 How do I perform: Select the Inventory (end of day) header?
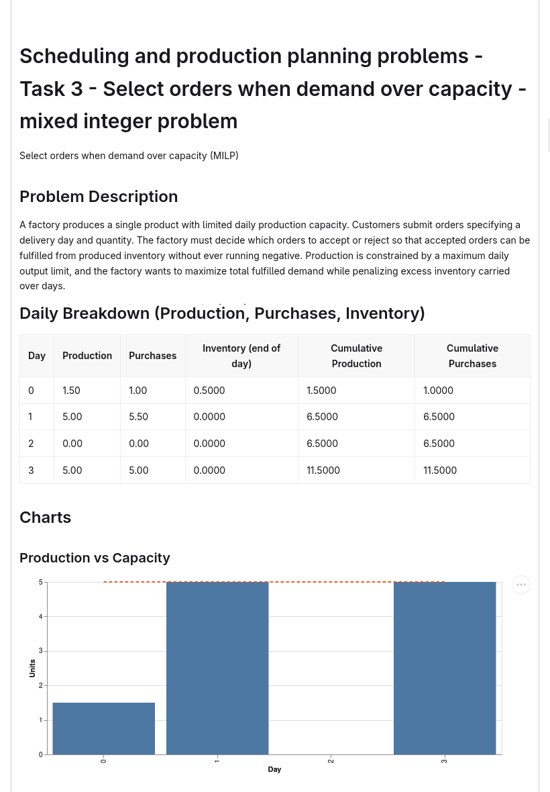(241, 356)
